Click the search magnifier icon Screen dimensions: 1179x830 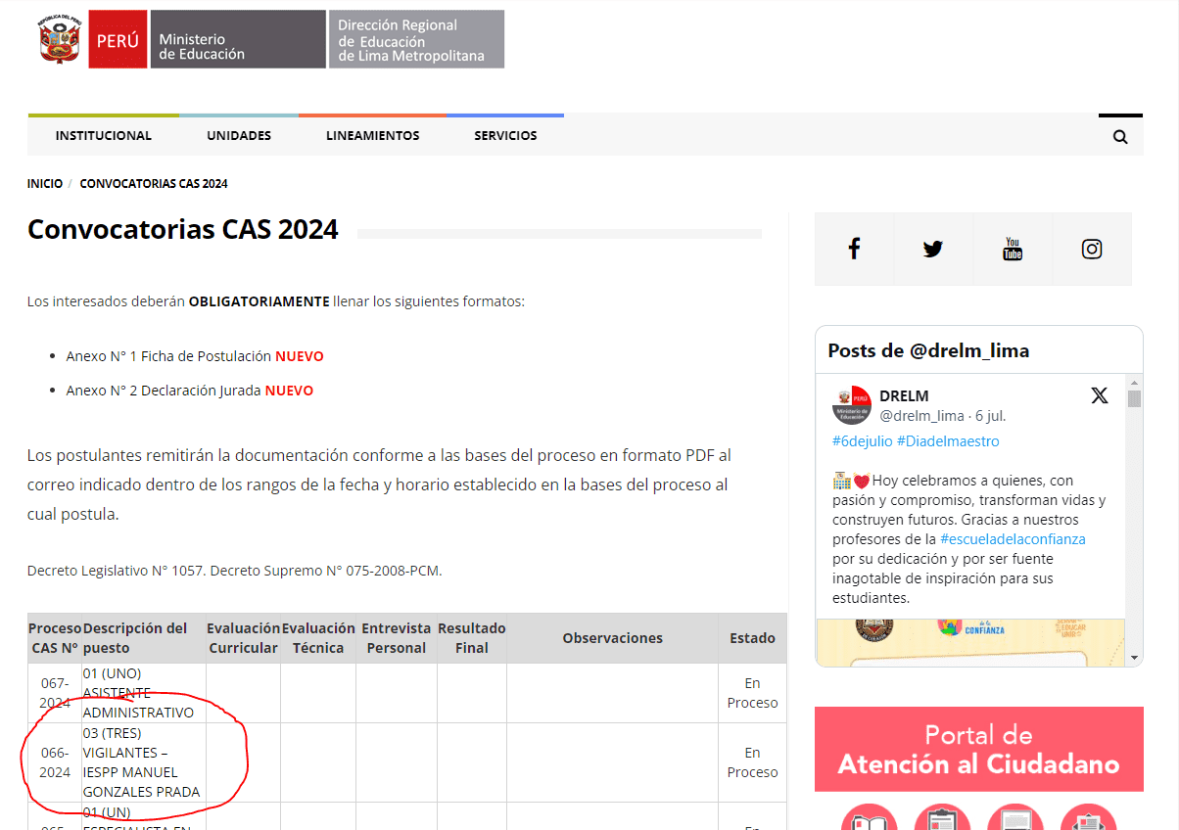pos(1120,136)
